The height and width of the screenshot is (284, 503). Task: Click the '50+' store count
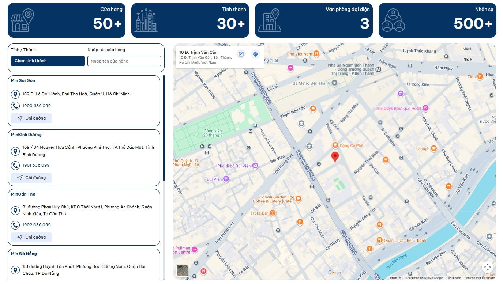click(107, 24)
